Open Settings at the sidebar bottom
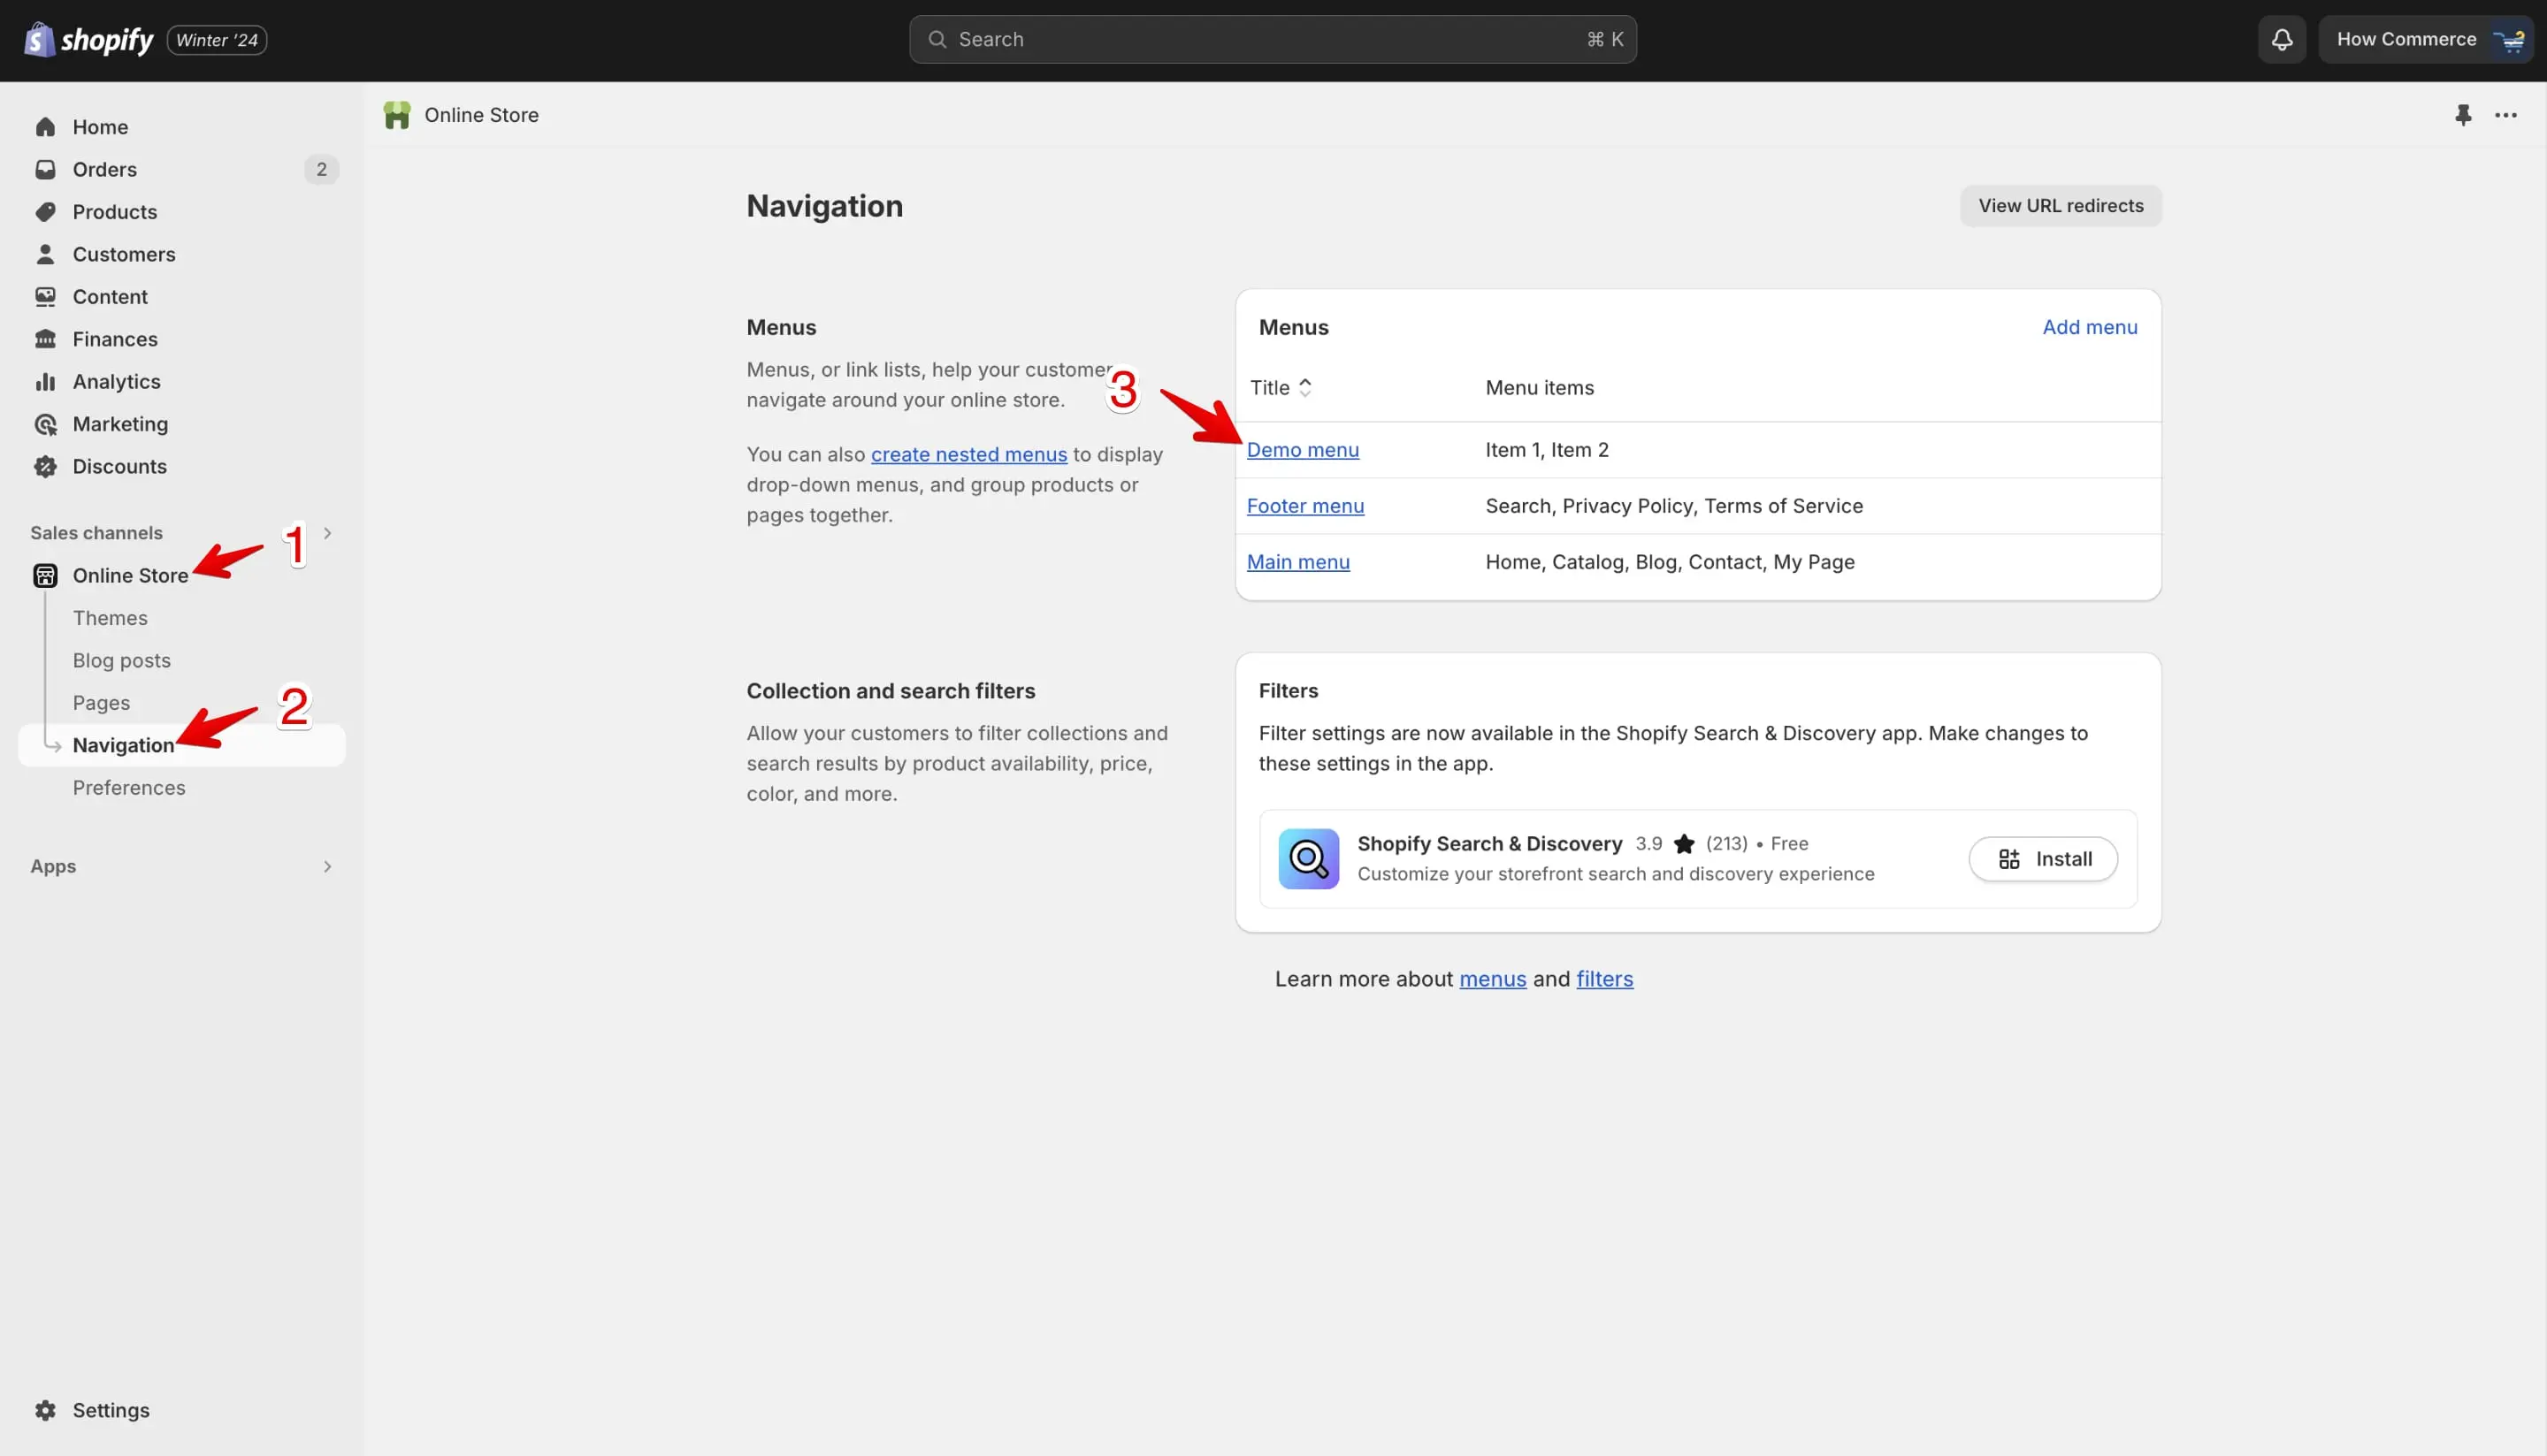Screen dimensions: 2547x1456 click(x=111, y=1410)
